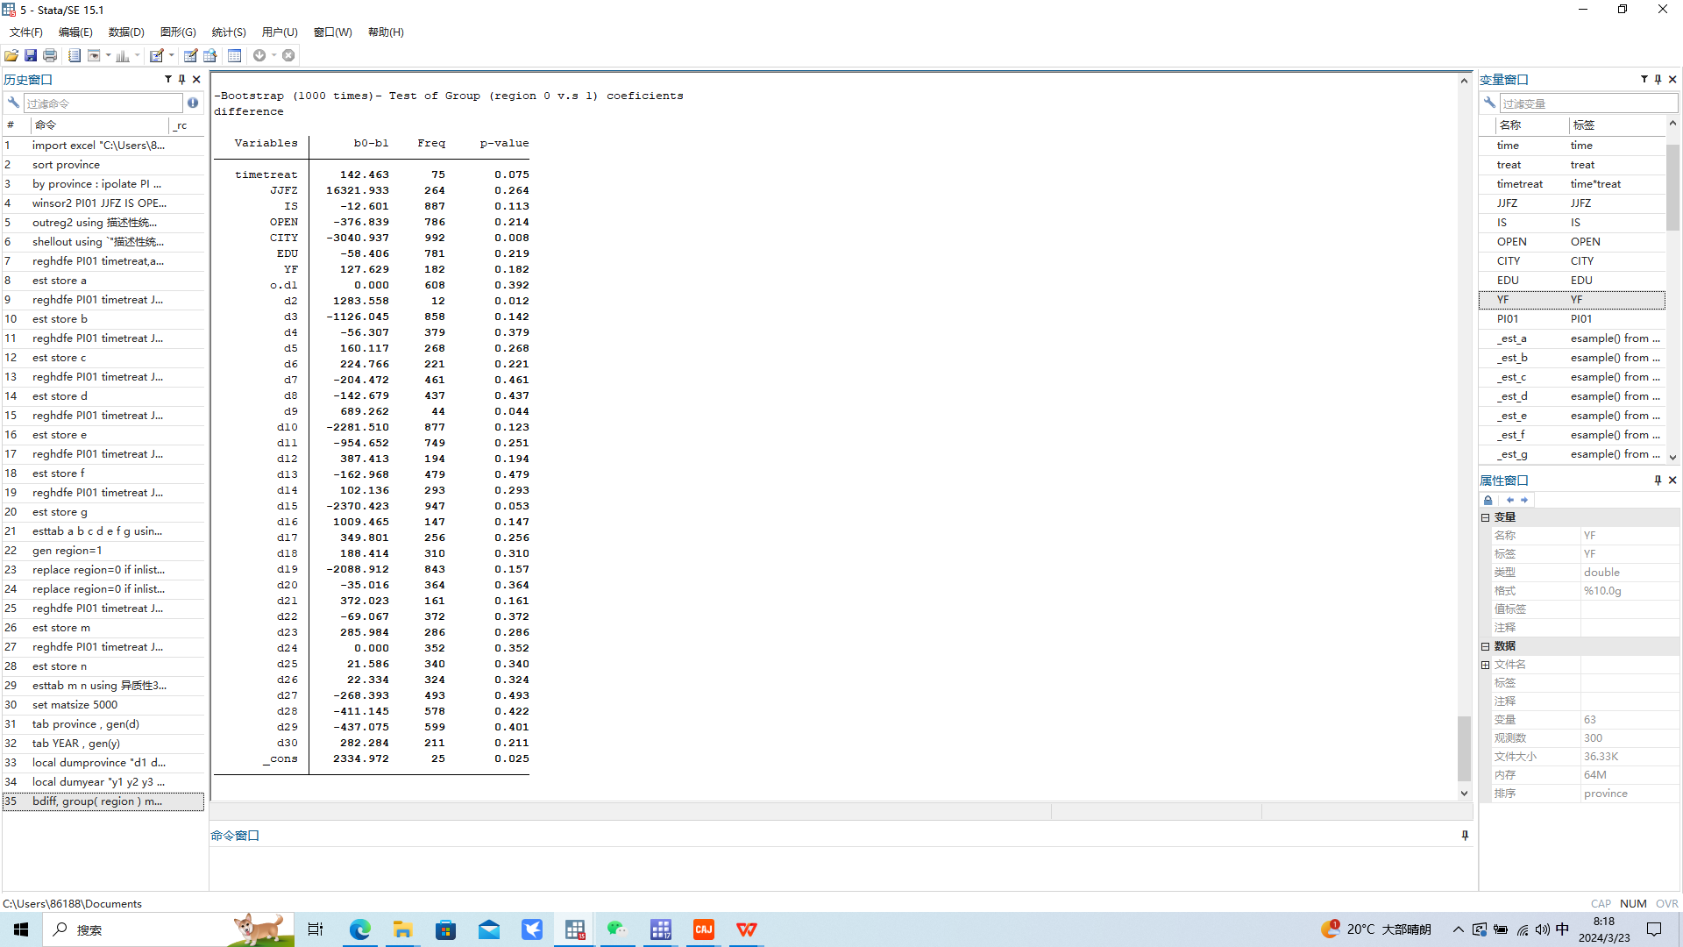Select the timetreat variable row
The width and height of the screenshot is (1683, 947).
point(1519,184)
